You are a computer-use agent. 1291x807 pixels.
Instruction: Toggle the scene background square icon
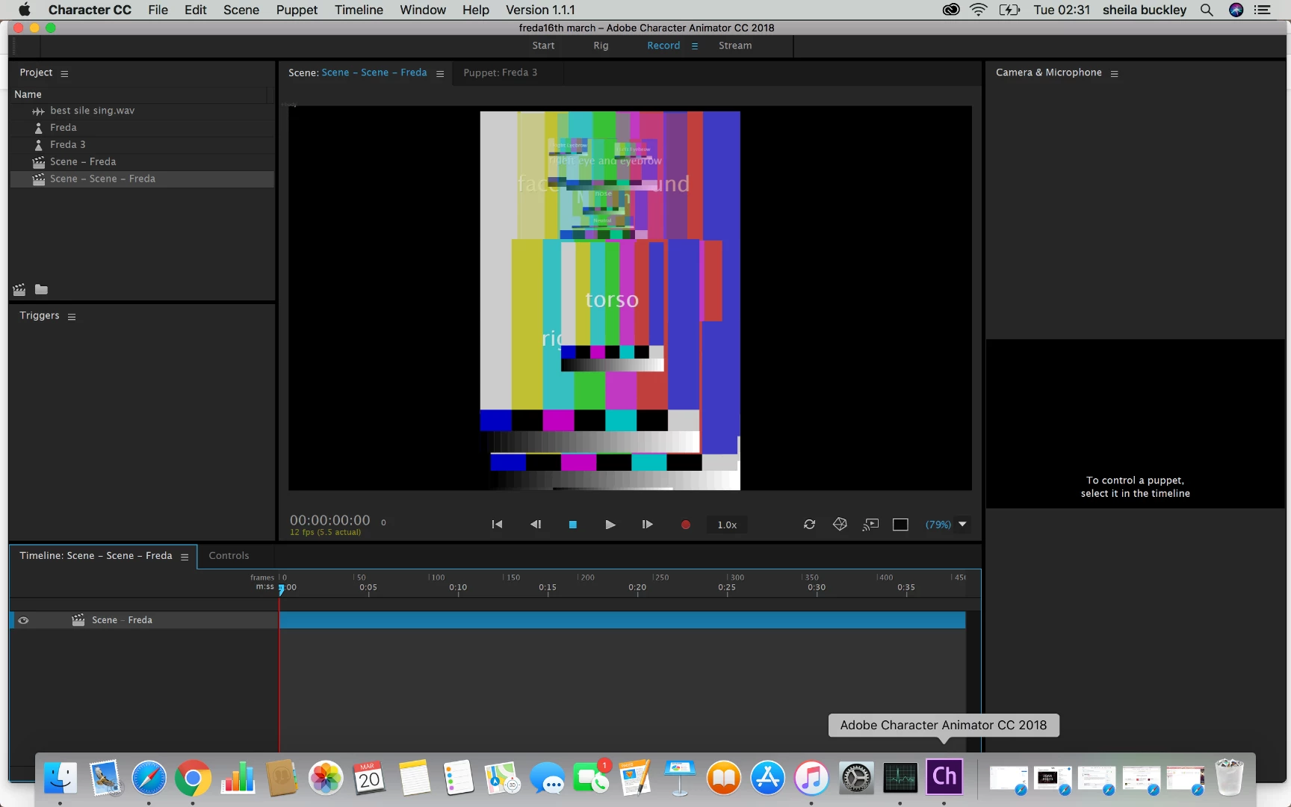(900, 525)
